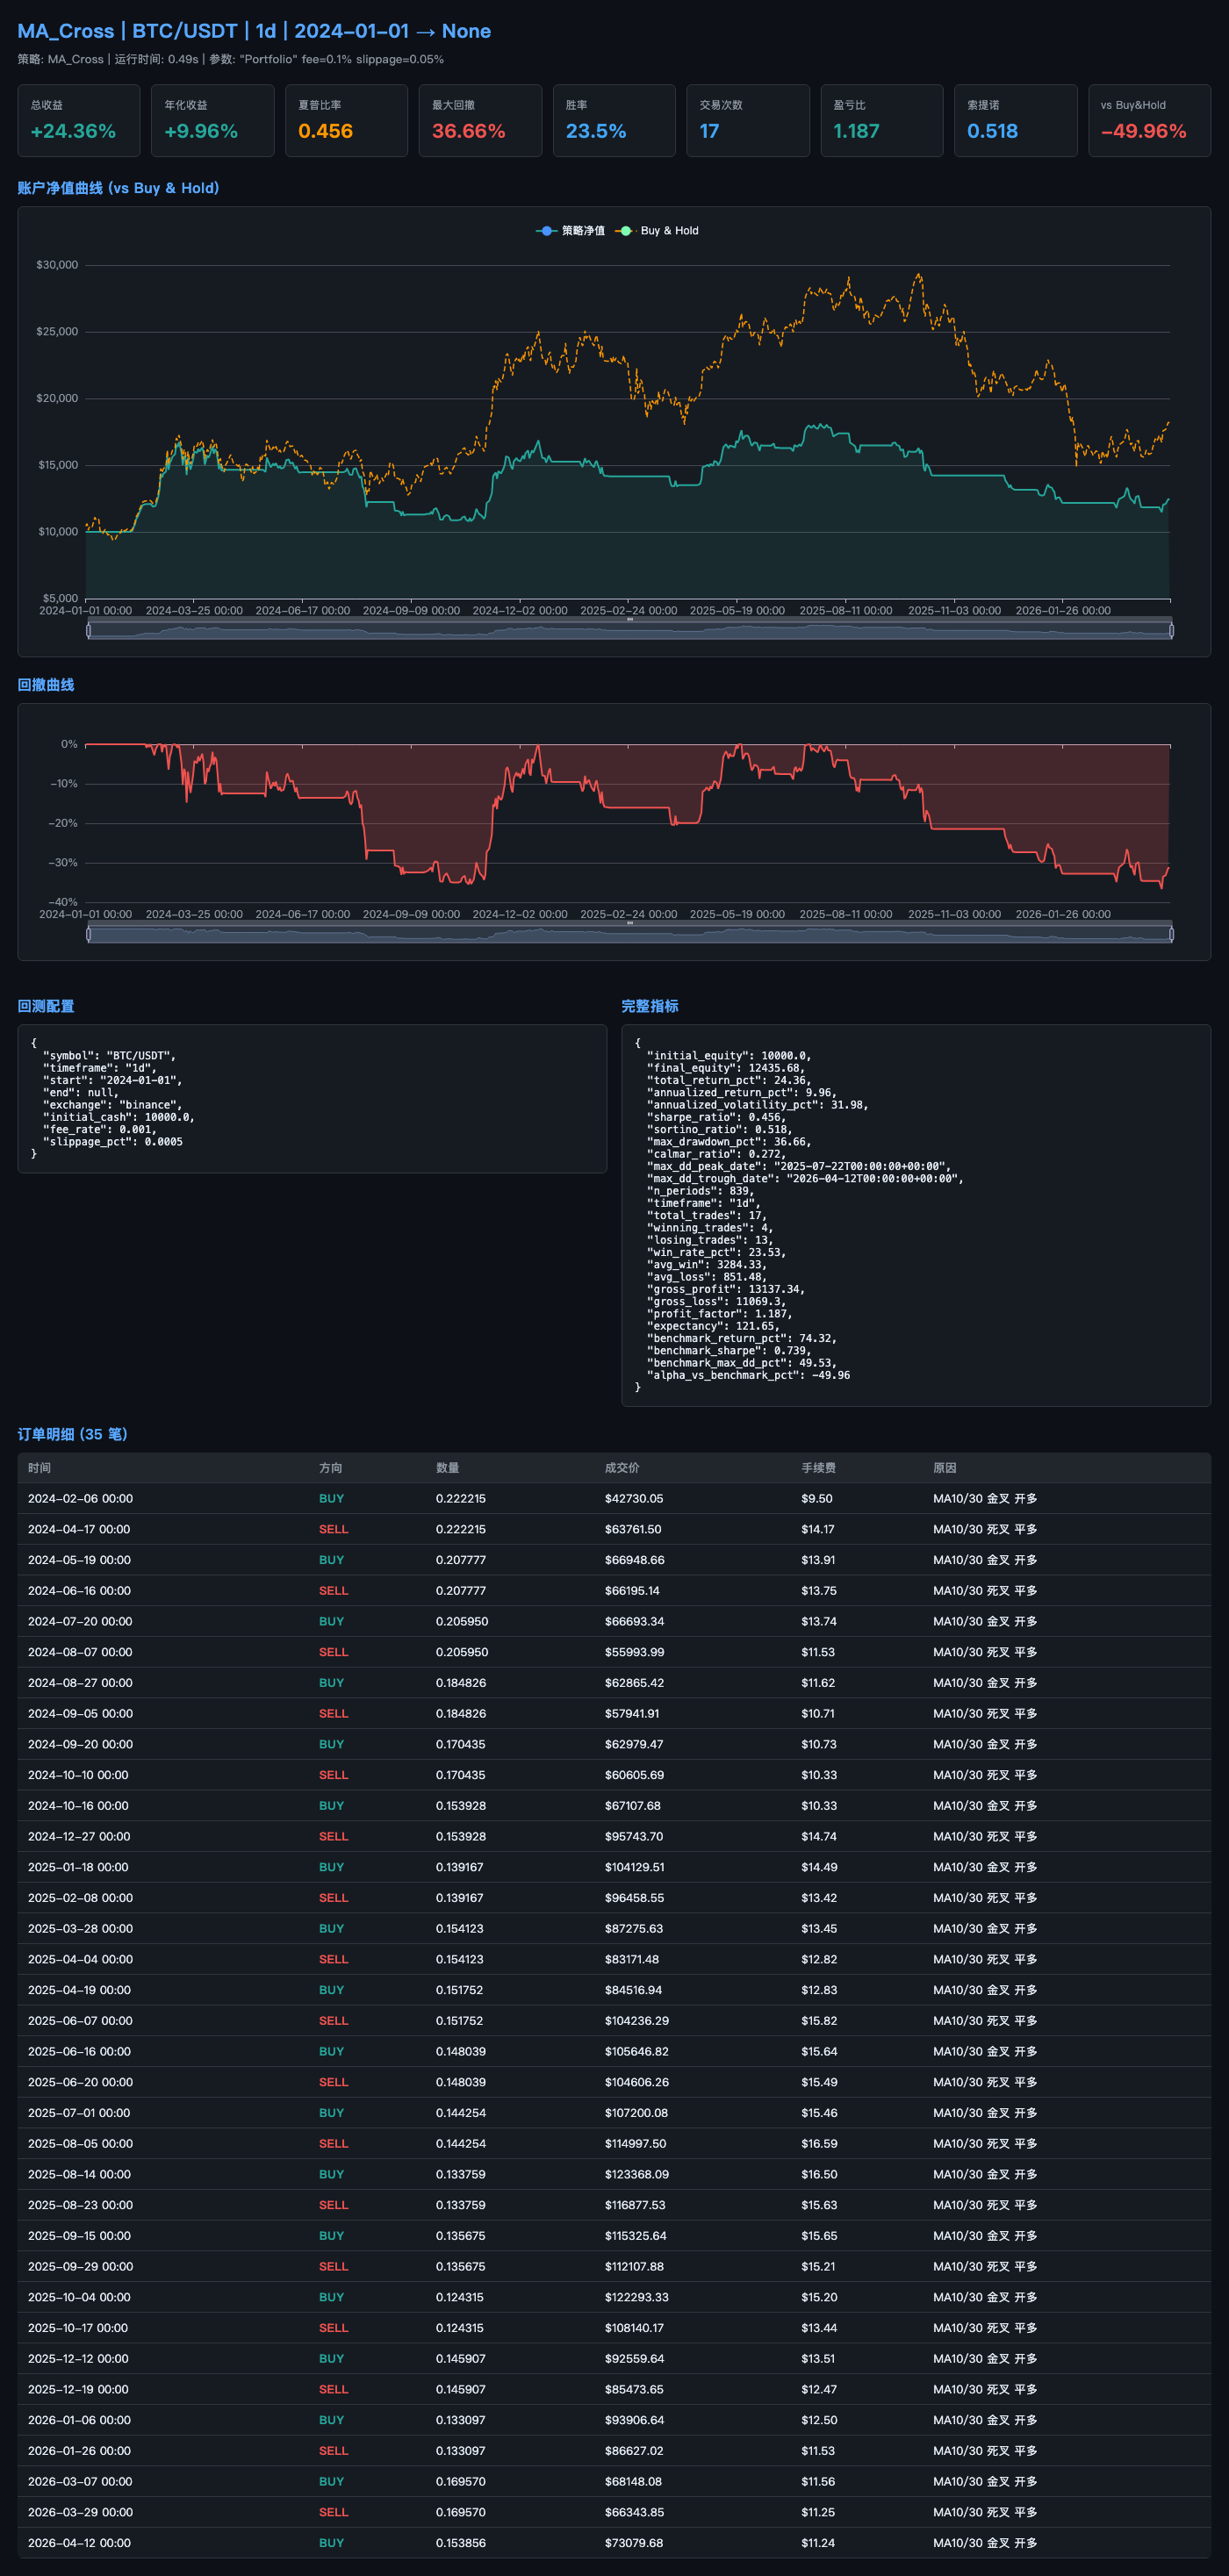This screenshot has width=1229, height=2576.
Task: Grab the right zoom handle under equity chart
Action: [1171, 630]
